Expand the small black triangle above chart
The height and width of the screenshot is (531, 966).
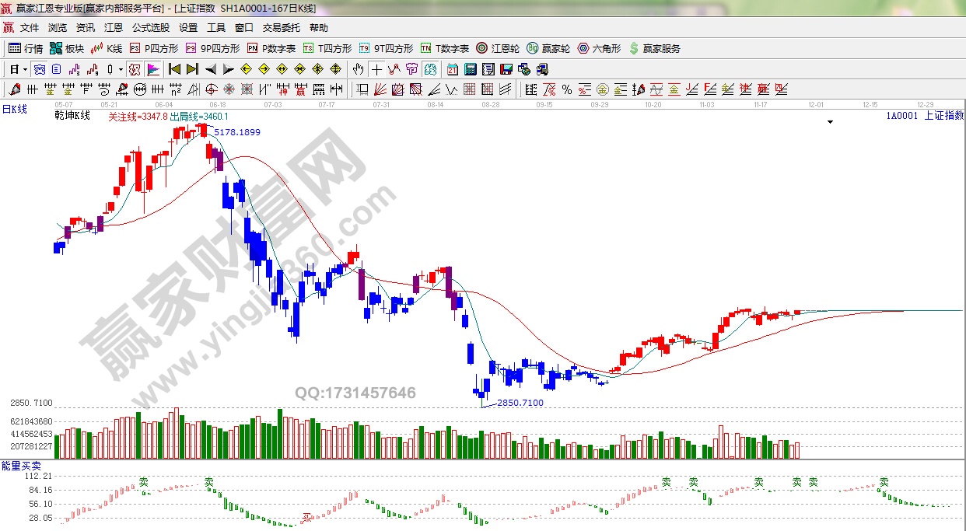[830, 123]
